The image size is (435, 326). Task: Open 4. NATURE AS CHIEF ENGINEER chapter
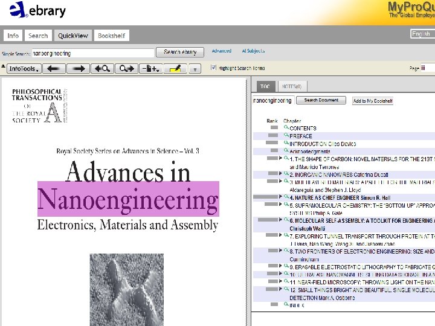tap(340, 197)
